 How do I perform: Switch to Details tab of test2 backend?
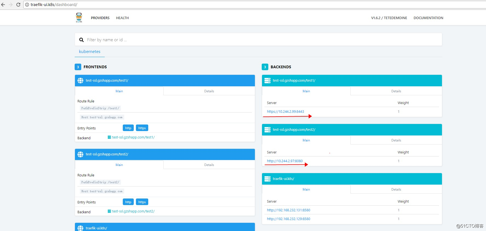(x=396, y=140)
